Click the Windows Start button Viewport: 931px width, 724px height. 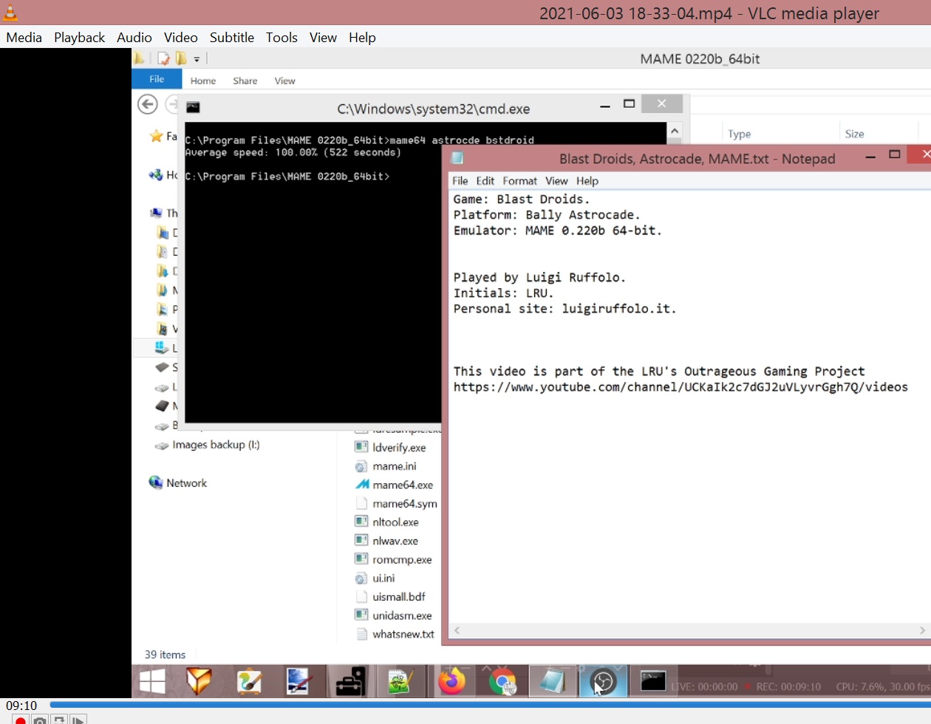click(x=152, y=681)
